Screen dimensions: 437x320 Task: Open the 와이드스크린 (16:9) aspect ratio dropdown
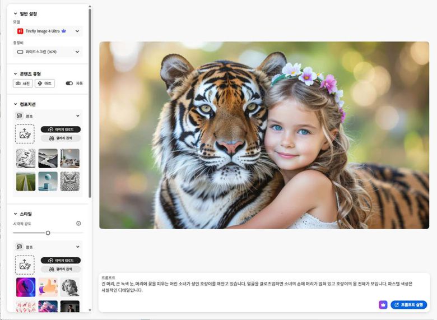pos(48,52)
